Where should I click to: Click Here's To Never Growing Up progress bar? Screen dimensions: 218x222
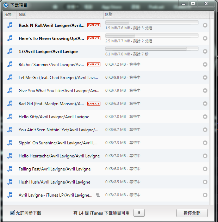point(152,35)
